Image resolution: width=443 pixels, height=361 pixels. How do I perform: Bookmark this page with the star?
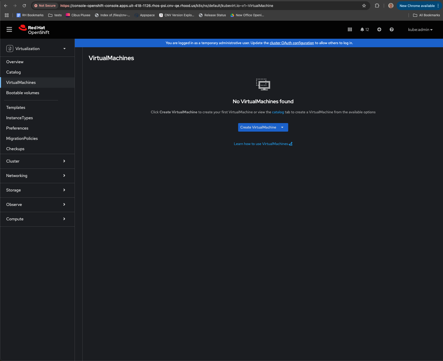(x=364, y=6)
